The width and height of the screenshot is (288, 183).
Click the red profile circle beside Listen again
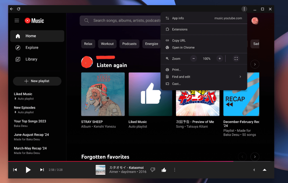(87, 62)
